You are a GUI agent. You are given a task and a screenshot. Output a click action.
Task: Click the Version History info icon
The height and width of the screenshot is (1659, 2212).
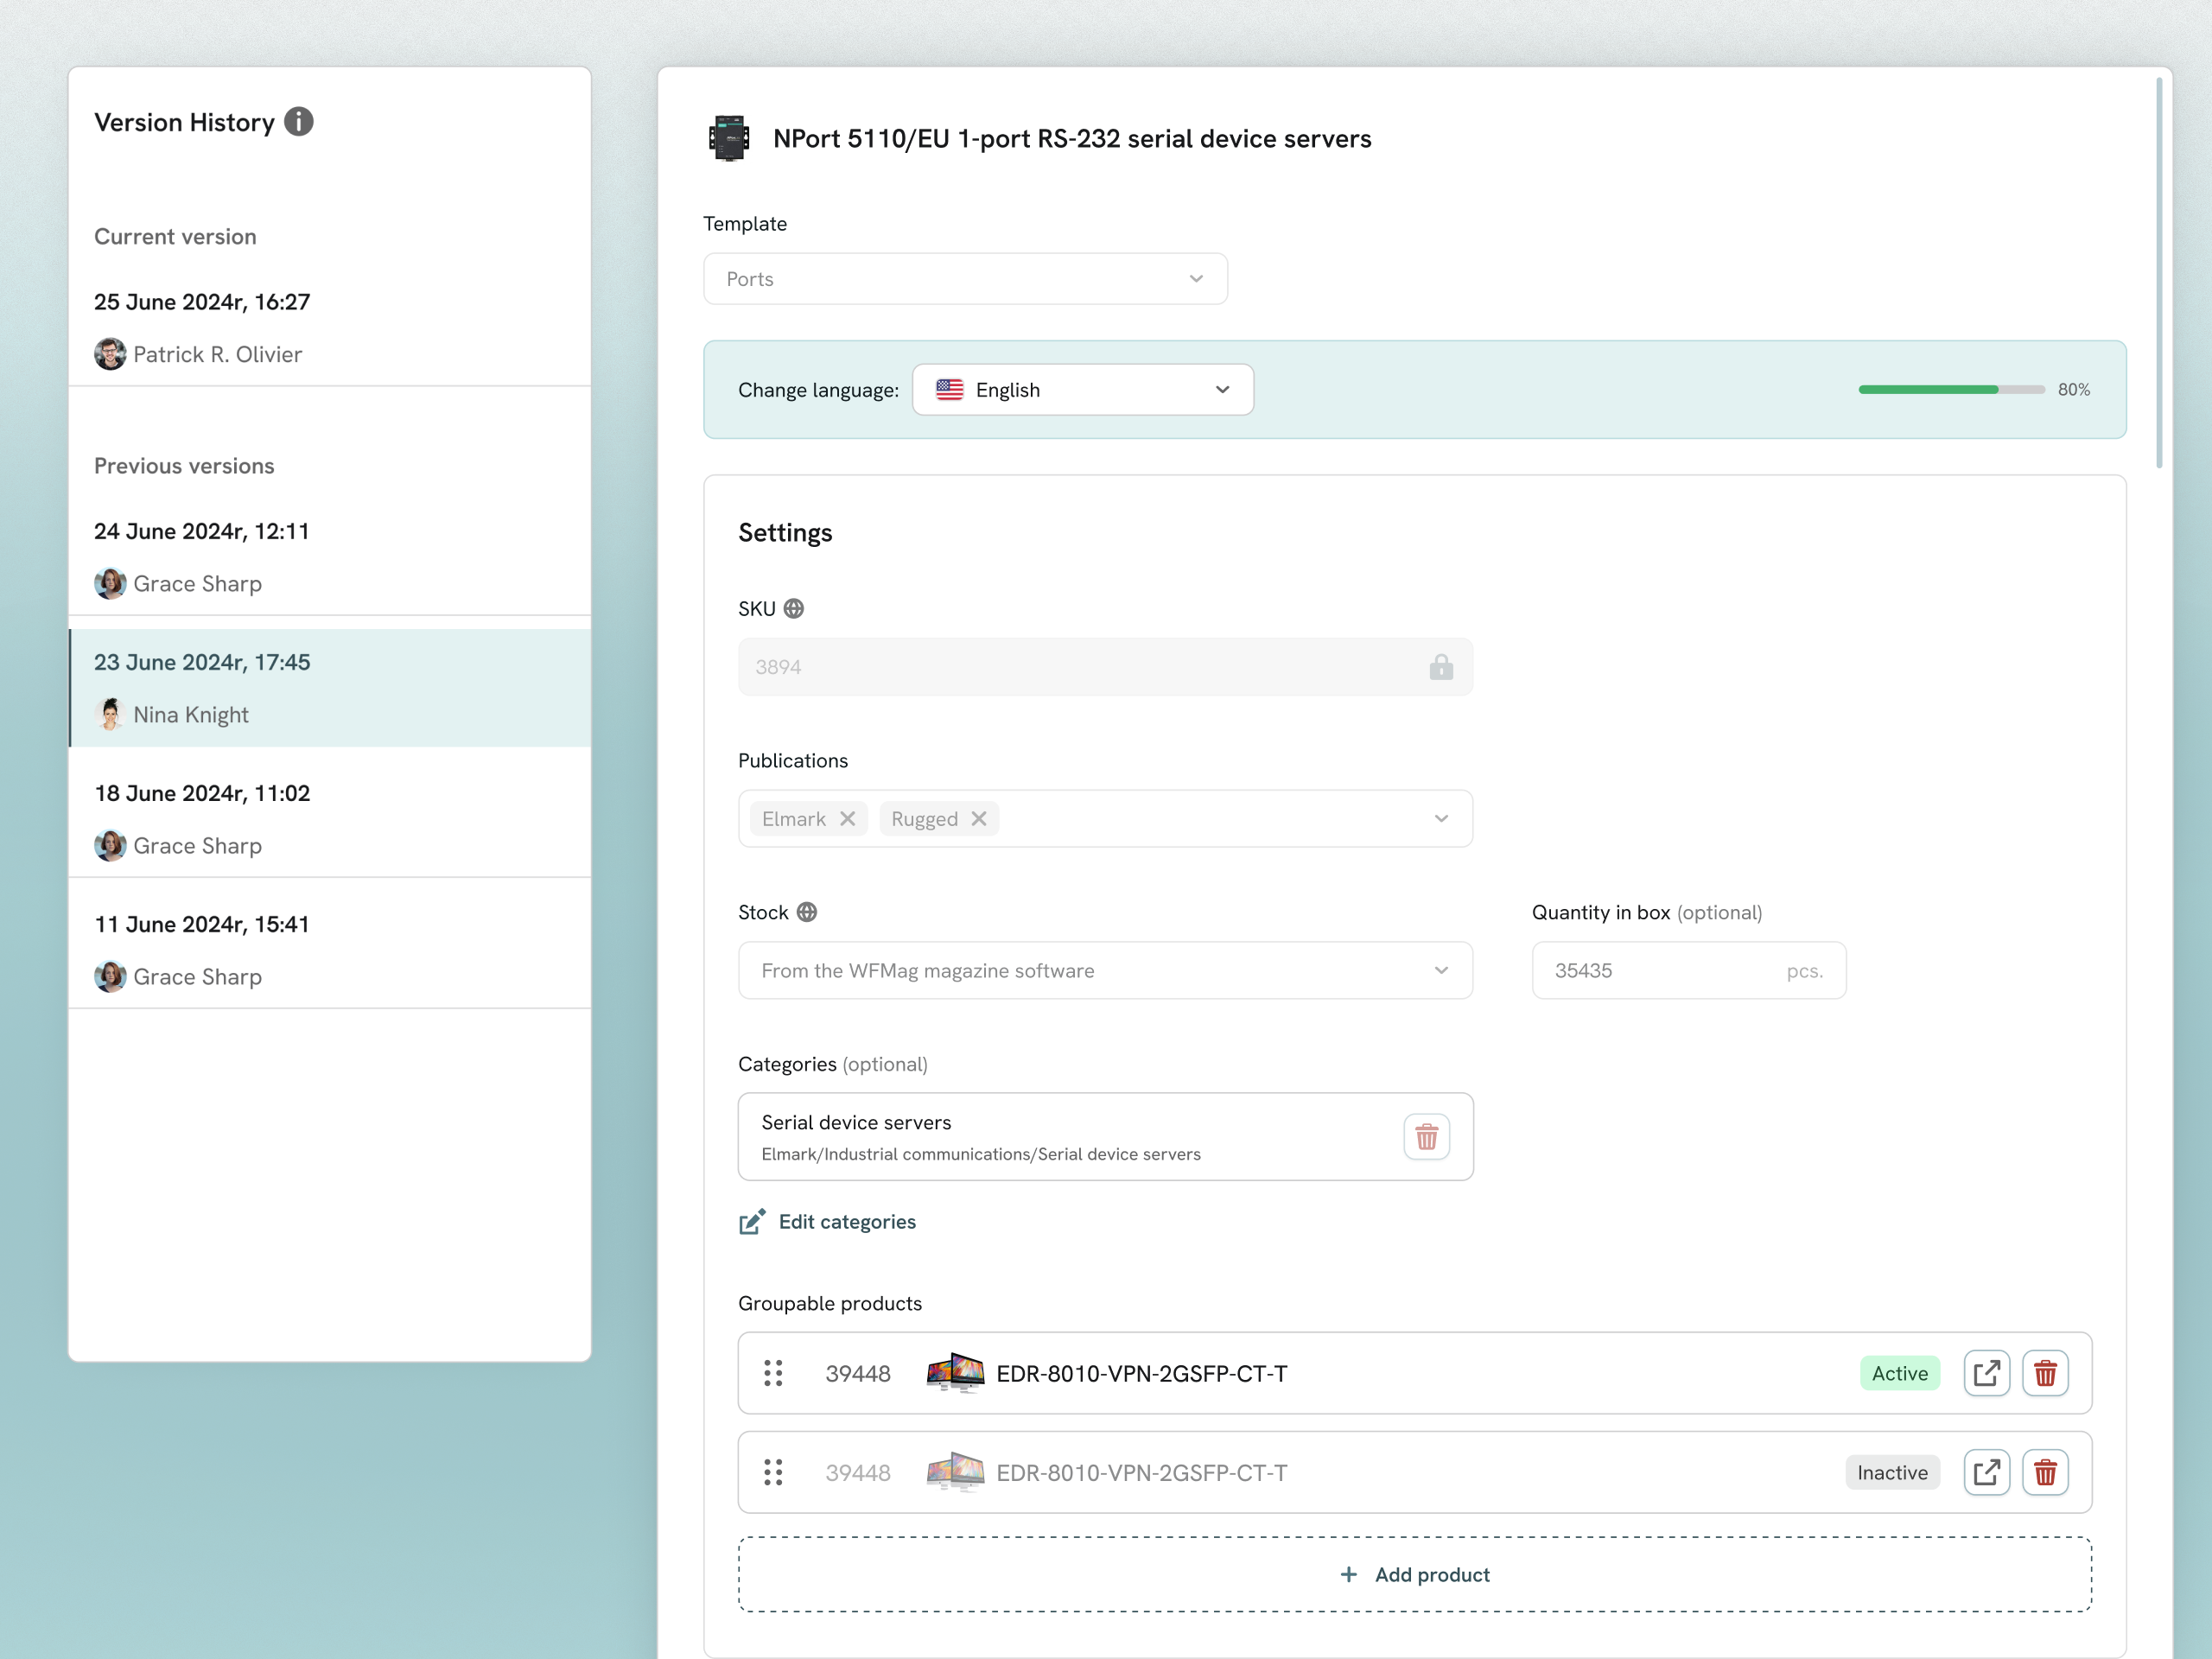point(297,121)
